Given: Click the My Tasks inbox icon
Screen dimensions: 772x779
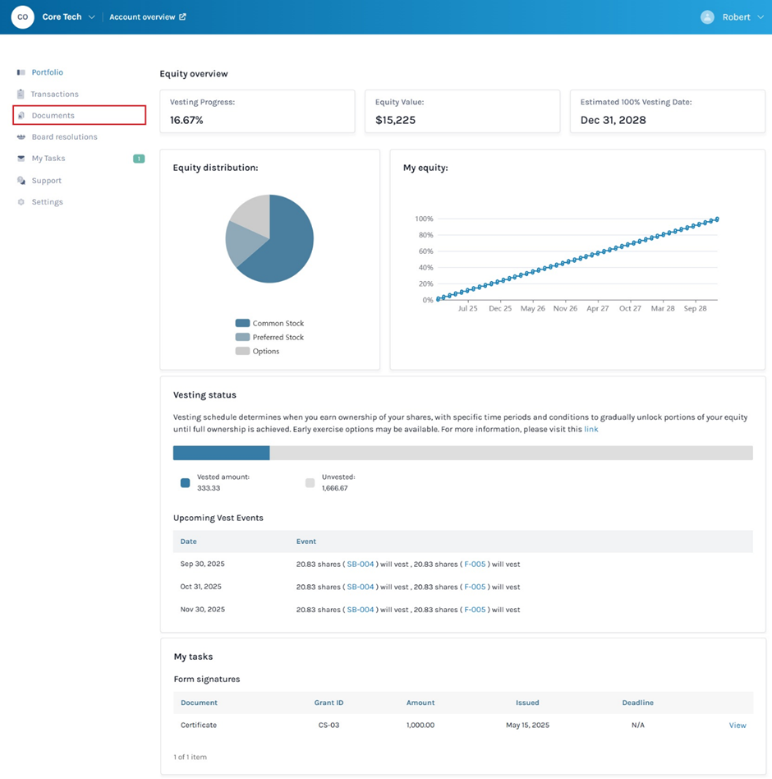Looking at the screenshot, I should [21, 159].
